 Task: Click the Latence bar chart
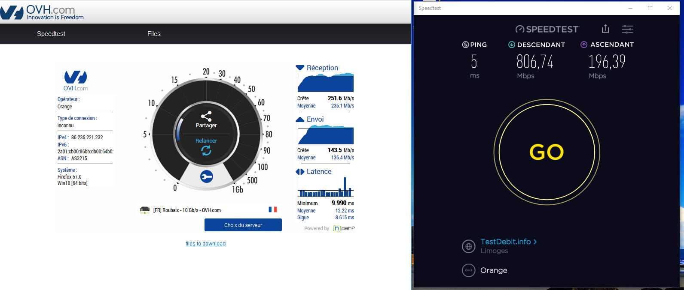pos(326,187)
